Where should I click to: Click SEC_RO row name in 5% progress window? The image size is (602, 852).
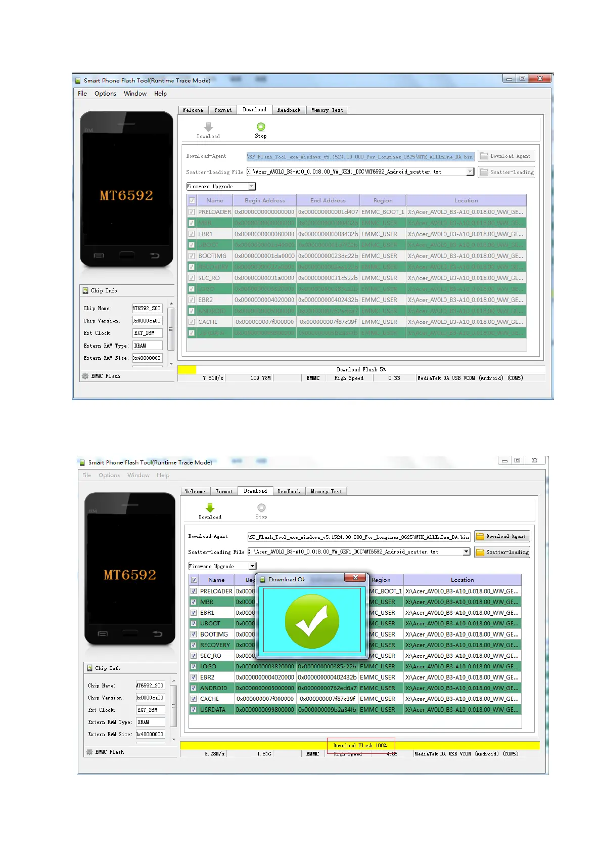tap(209, 278)
